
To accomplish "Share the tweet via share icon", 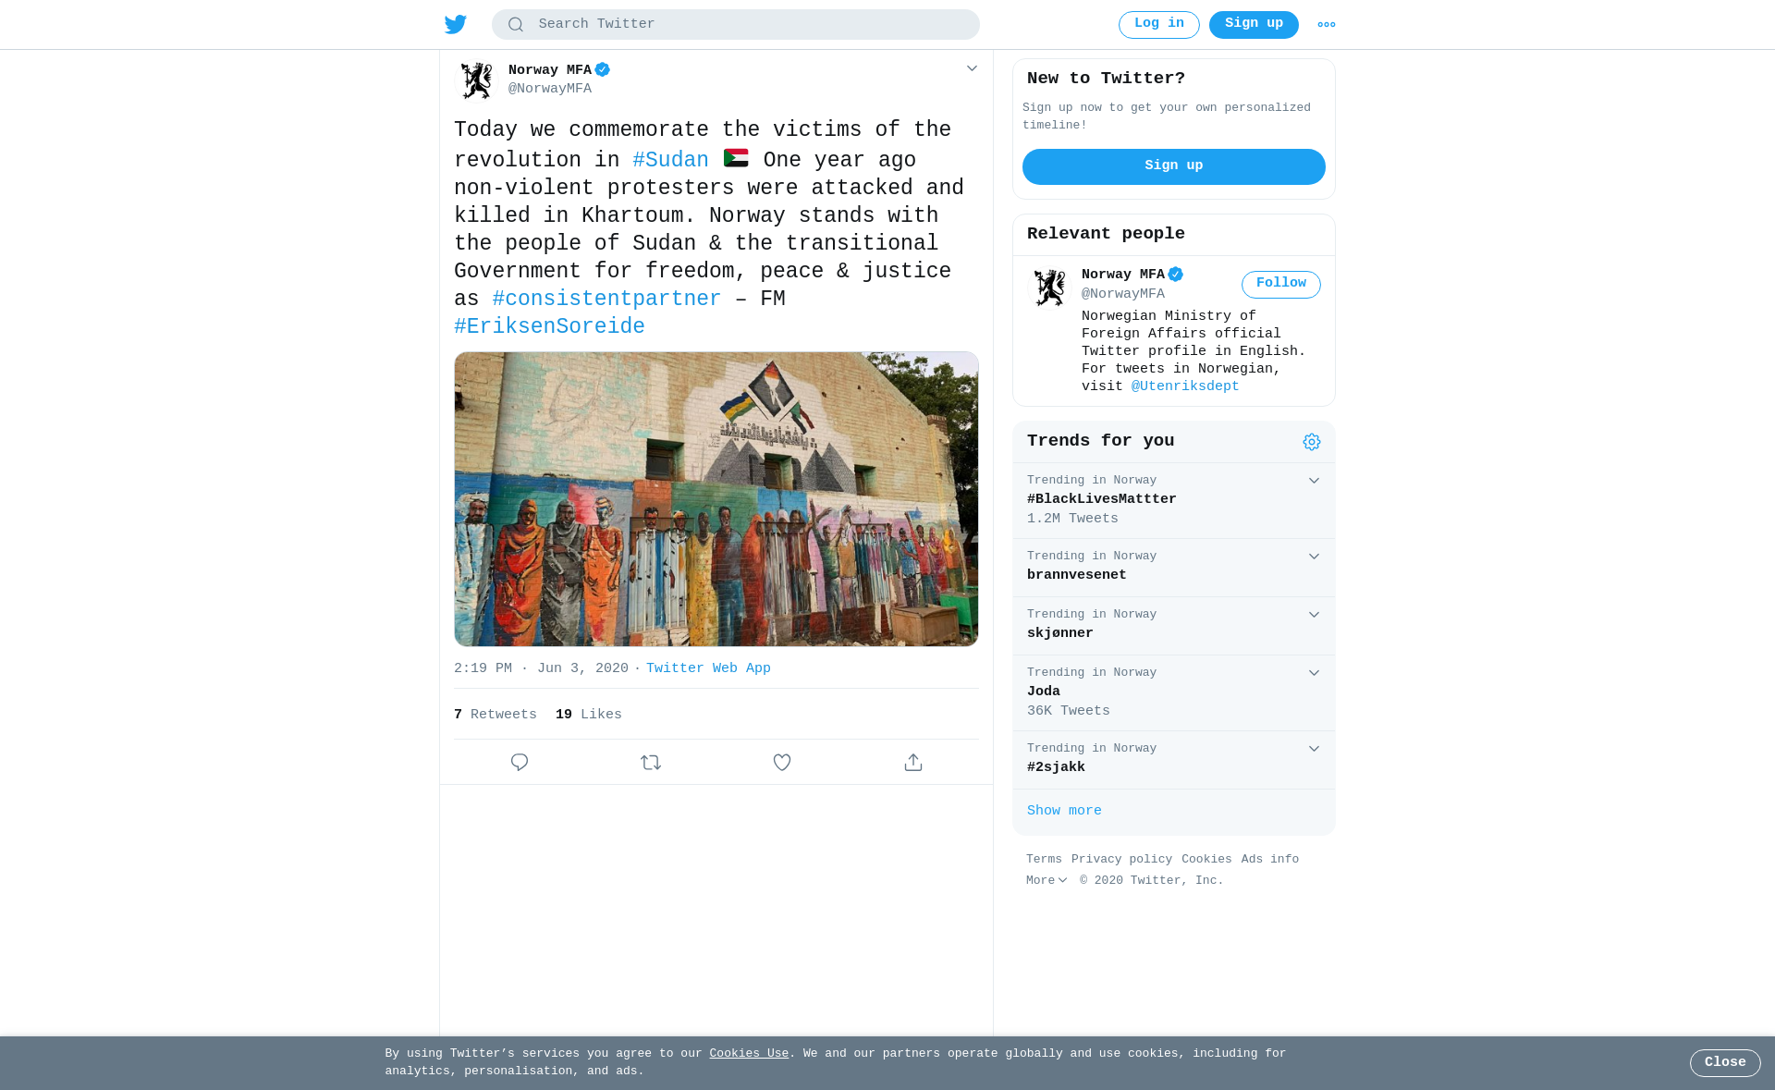I will pos(913,762).
